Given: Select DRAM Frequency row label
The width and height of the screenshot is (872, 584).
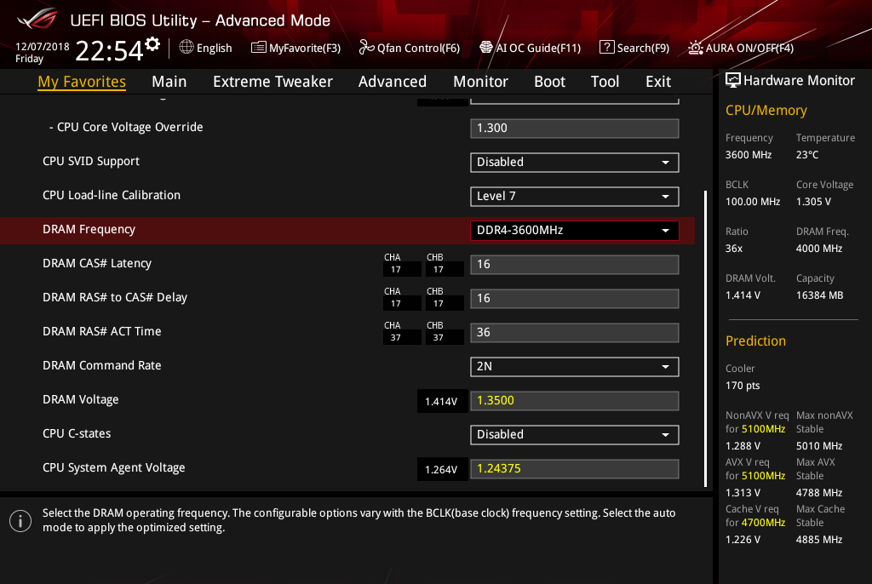Looking at the screenshot, I should pyautogui.click(x=89, y=229).
